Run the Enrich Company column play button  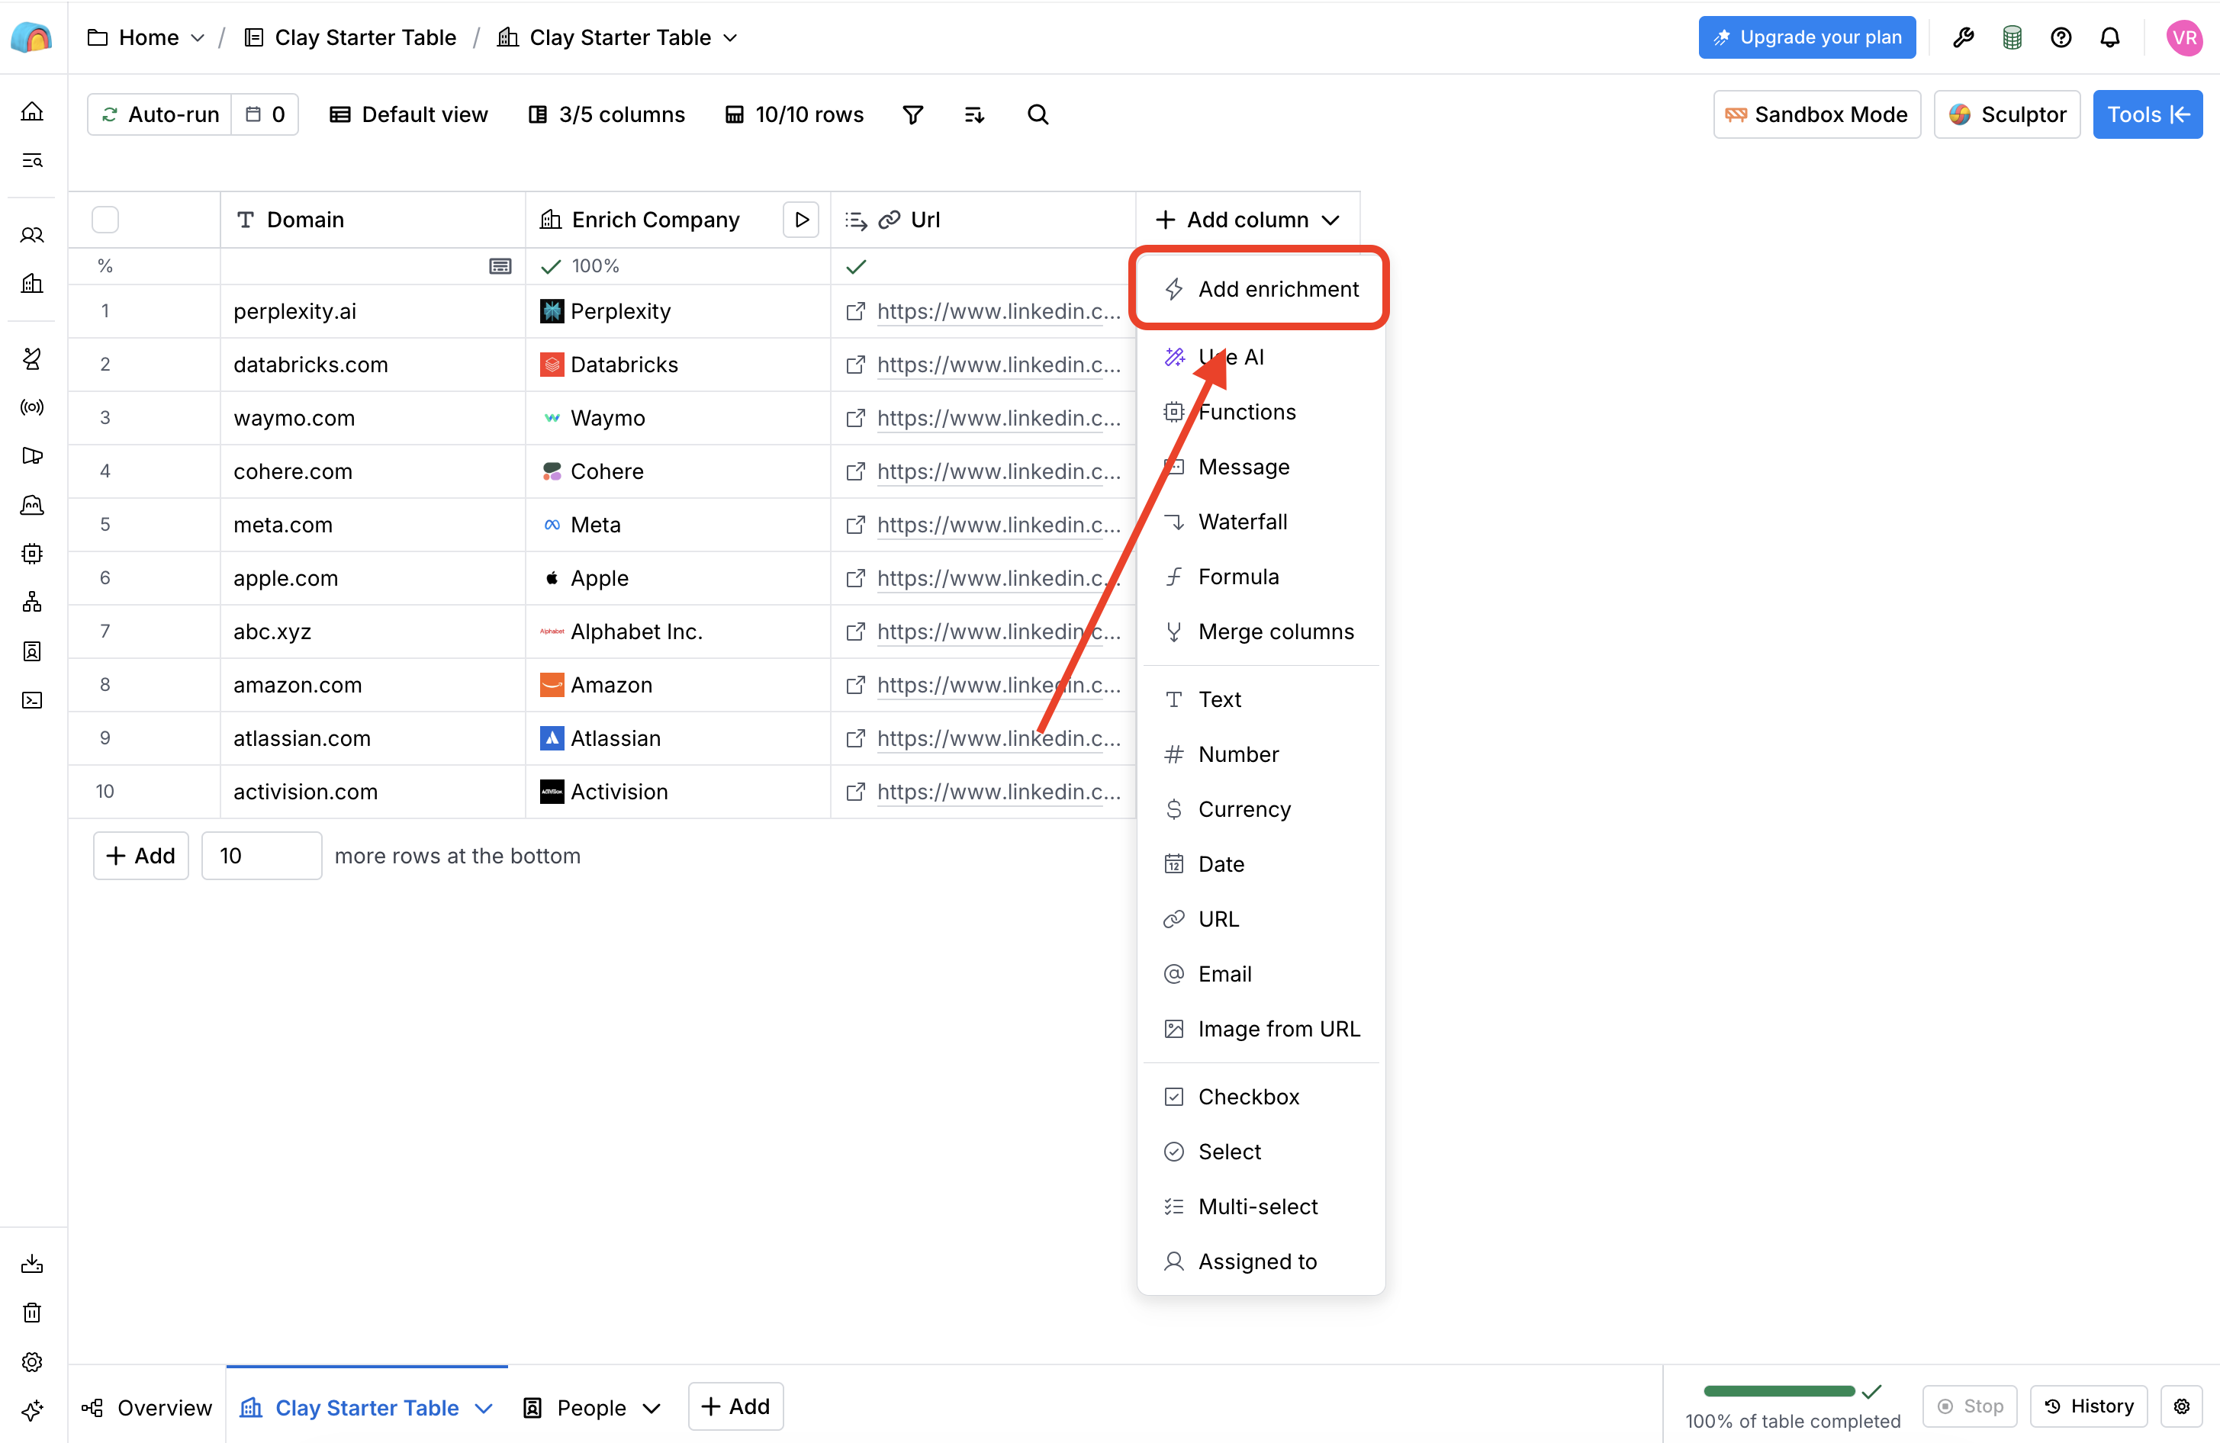click(x=801, y=220)
